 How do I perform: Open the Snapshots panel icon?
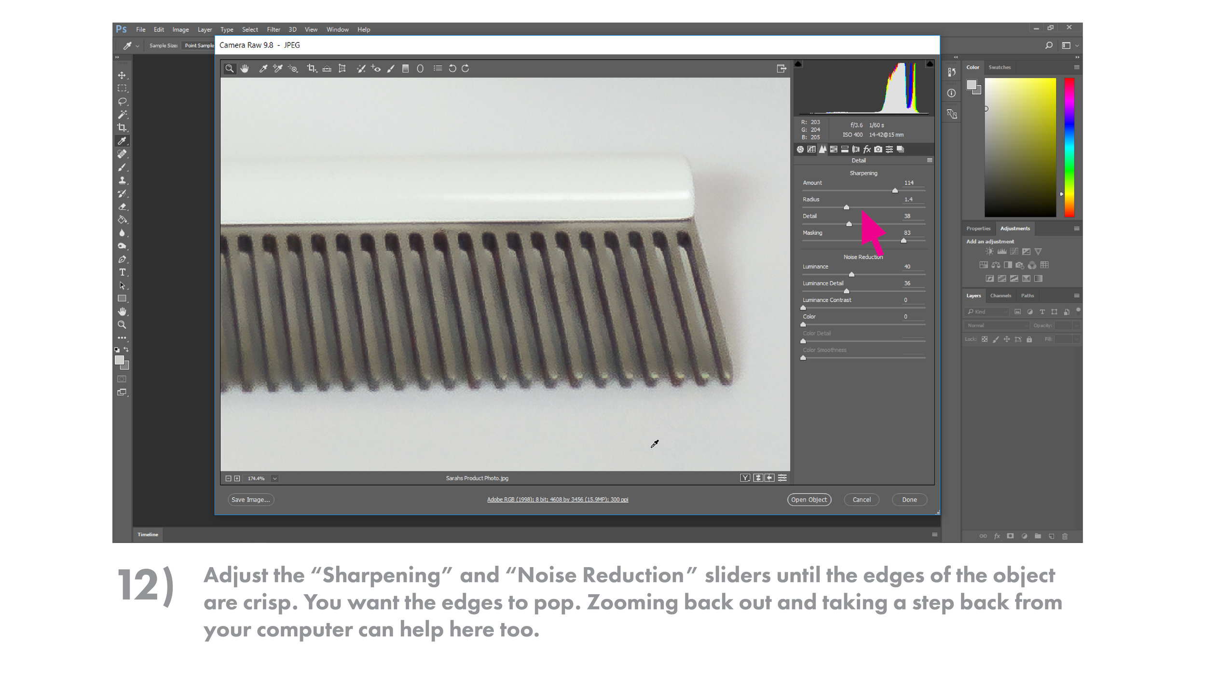[900, 149]
